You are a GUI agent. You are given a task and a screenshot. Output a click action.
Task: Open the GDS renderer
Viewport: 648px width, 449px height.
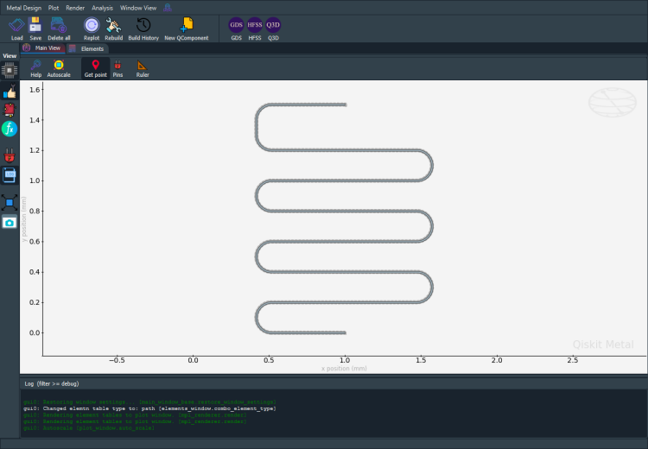click(x=236, y=25)
